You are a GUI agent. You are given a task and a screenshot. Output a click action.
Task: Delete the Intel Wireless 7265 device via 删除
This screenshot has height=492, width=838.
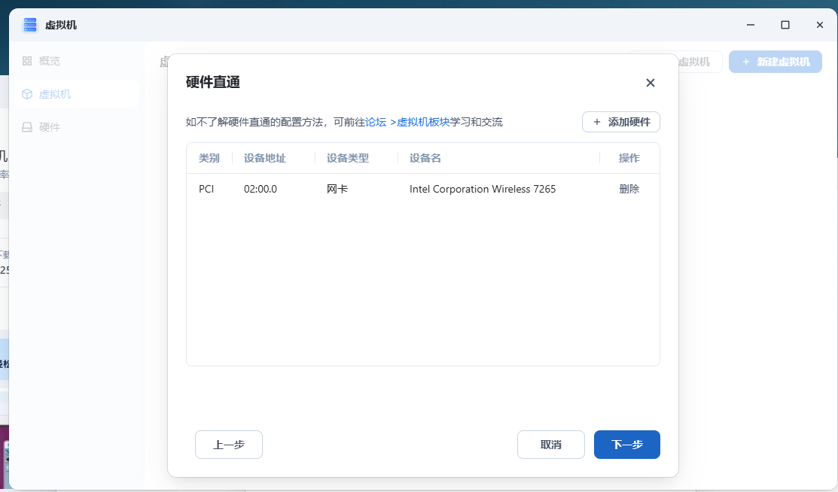629,189
